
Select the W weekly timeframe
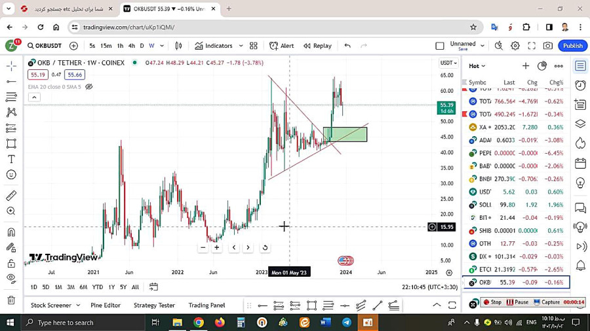click(151, 46)
